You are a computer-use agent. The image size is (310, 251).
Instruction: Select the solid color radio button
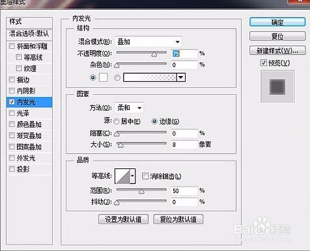93,77
